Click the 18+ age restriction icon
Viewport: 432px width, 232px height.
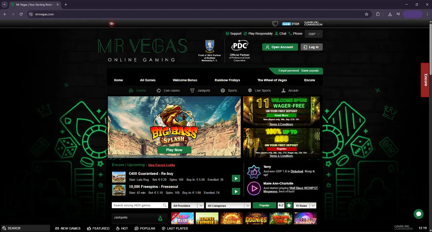pos(112,24)
